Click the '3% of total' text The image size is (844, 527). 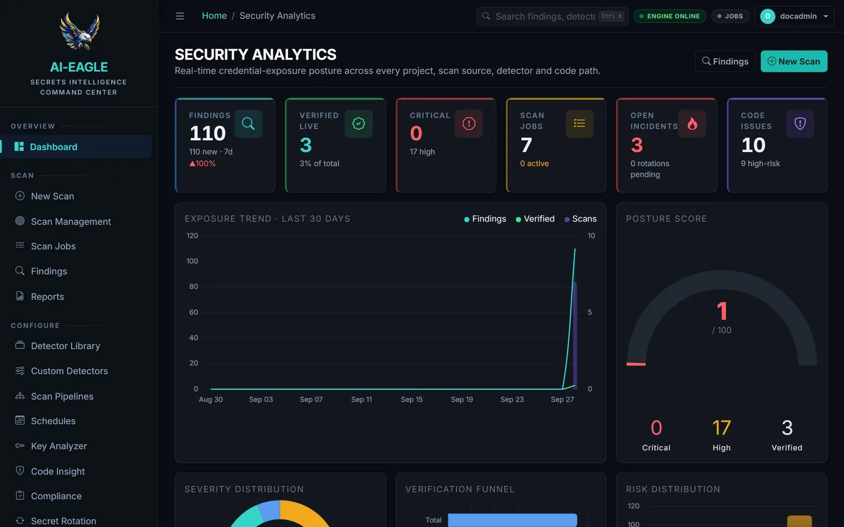(319, 164)
